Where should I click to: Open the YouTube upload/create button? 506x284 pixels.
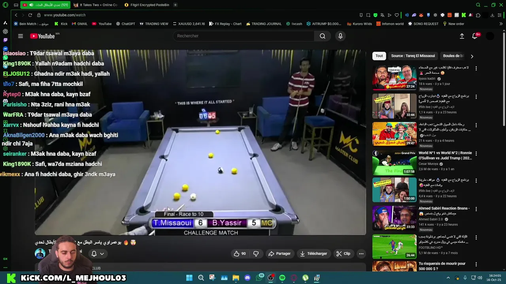click(x=462, y=36)
